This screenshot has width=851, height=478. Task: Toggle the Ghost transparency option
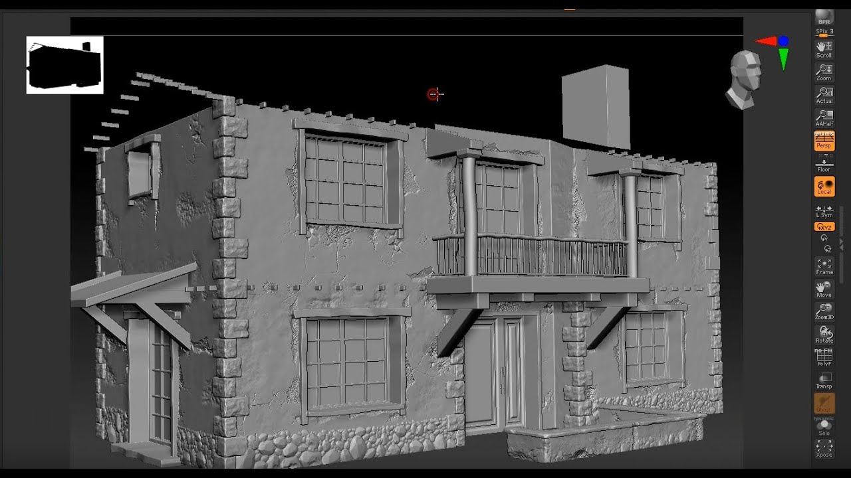click(824, 404)
